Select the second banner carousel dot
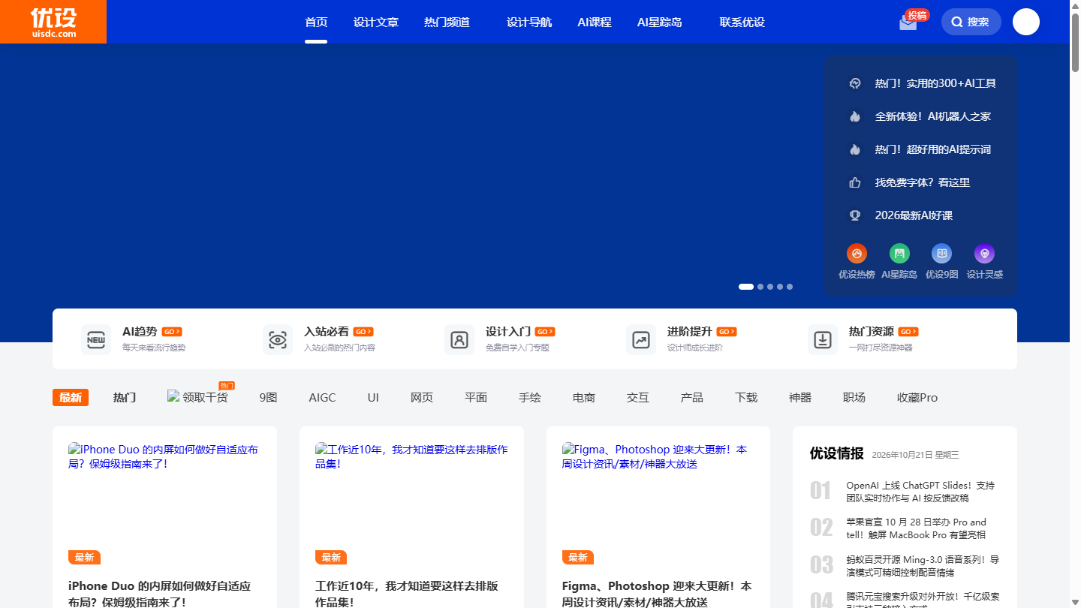This screenshot has height=608, width=1081. tap(760, 287)
